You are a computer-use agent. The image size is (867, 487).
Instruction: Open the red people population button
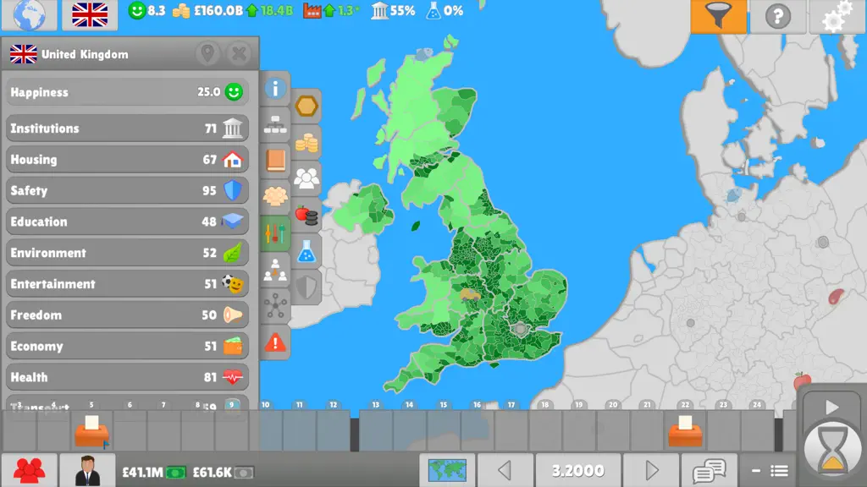(x=30, y=470)
